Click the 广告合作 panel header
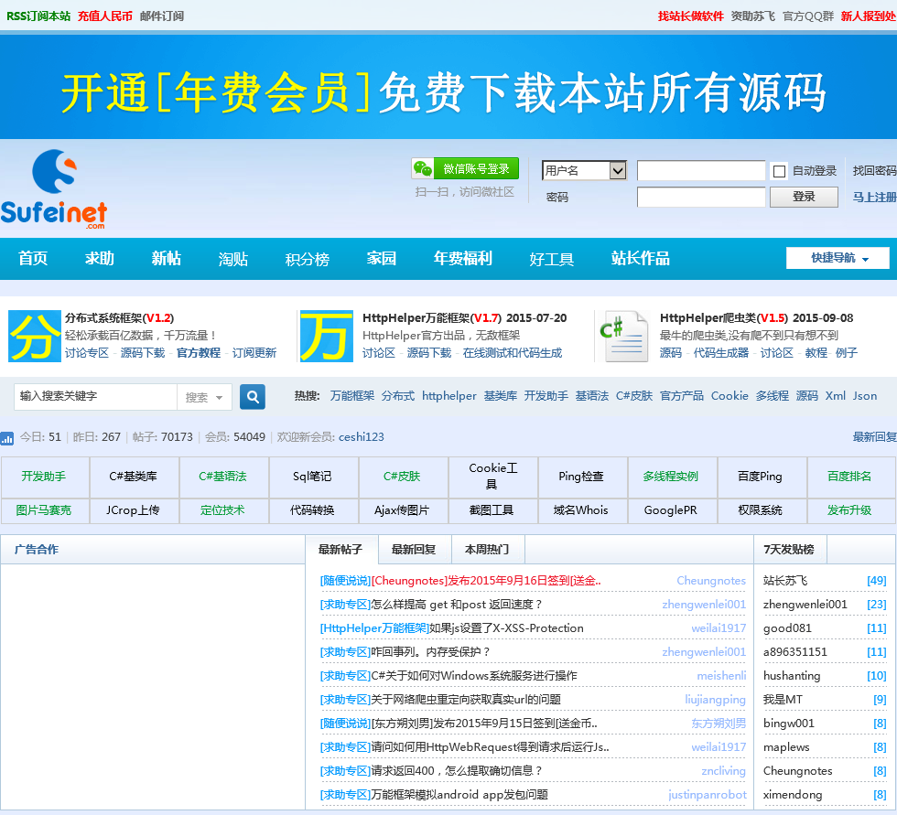This screenshot has height=815, width=897. pyautogui.click(x=37, y=550)
